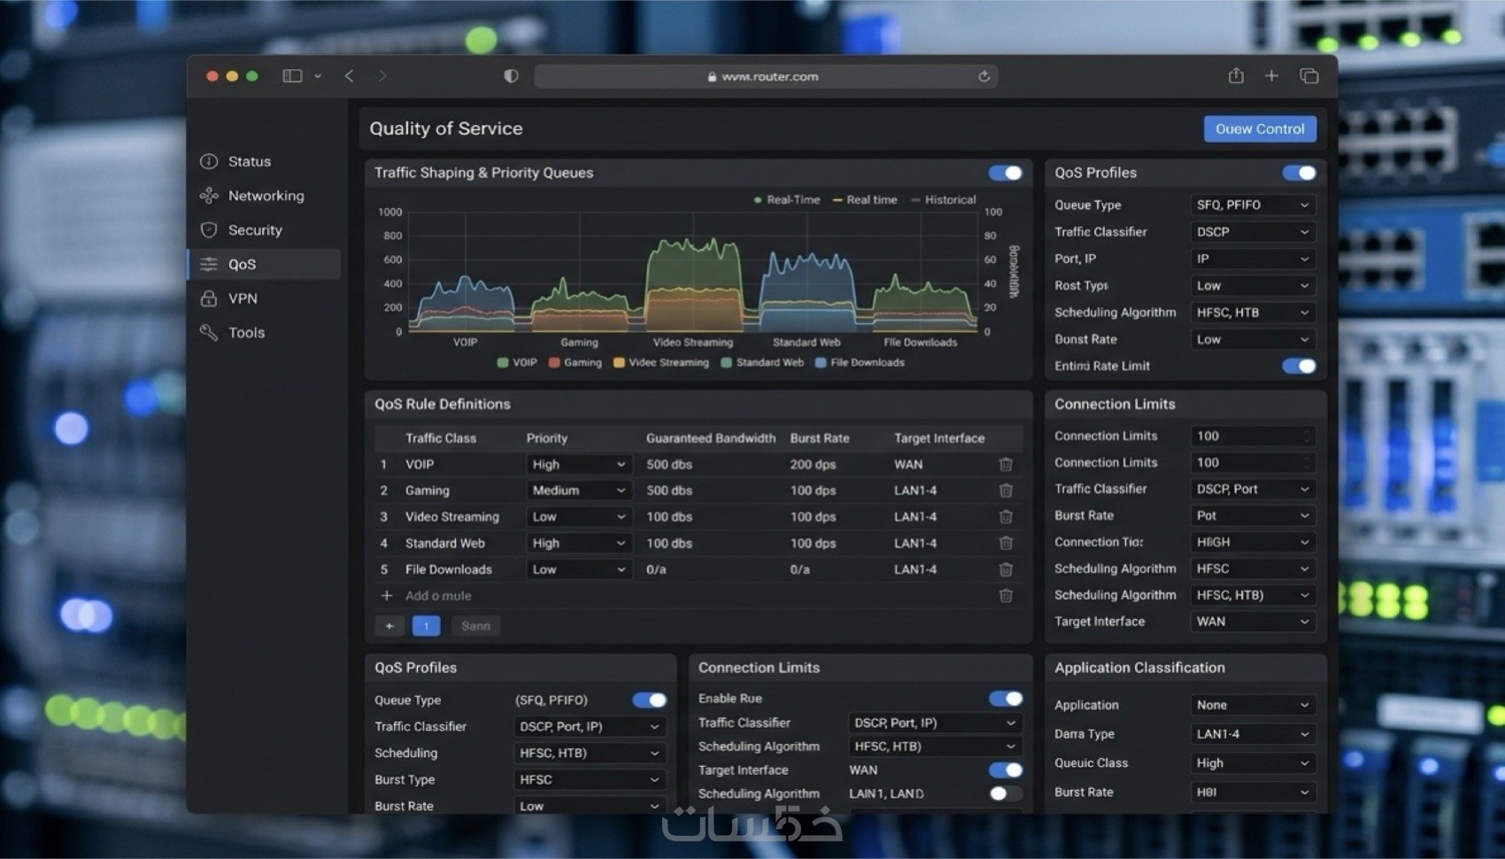Open the VOIP rule Priority dropdown
The width and height of the screenshot is (1505, 859).
click(x=579, y=464)
